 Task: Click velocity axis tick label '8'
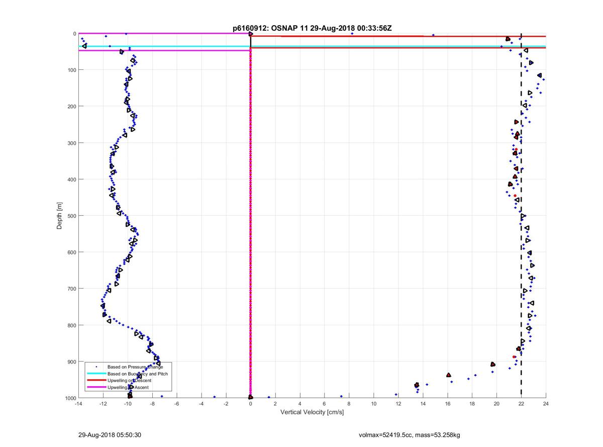tap(349, 404)
